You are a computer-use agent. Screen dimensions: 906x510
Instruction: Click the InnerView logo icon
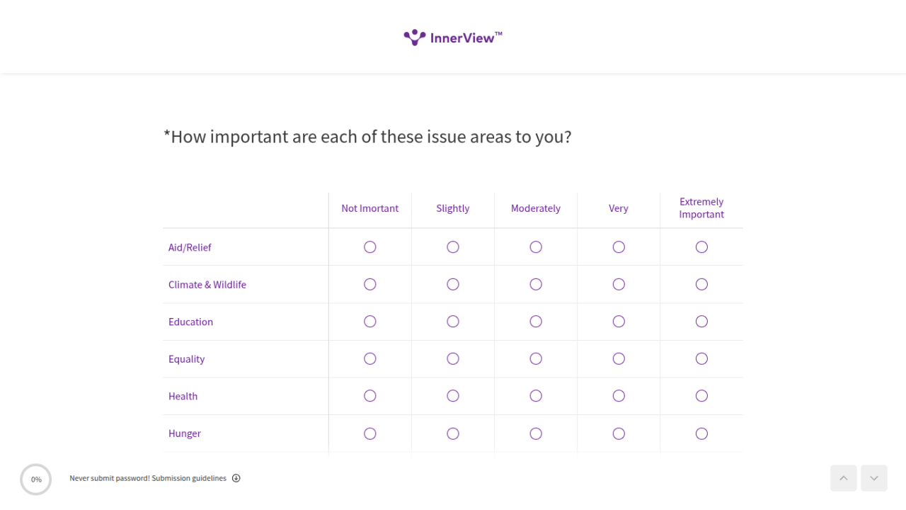pyautogui.click(x=414, y=38)
